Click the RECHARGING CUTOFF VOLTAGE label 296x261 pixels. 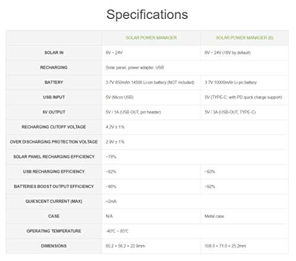(54, 127)
